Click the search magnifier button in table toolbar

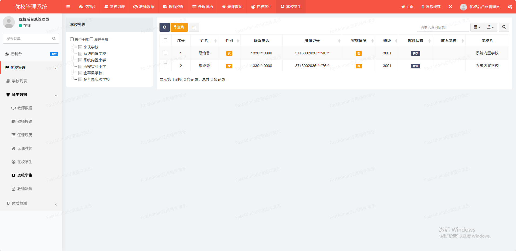504,27
